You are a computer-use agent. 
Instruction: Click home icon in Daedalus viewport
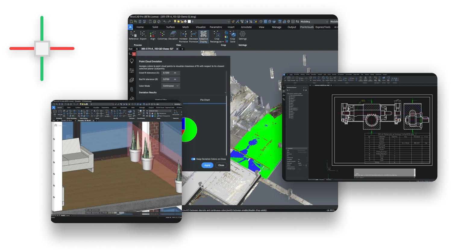(56, 125)
